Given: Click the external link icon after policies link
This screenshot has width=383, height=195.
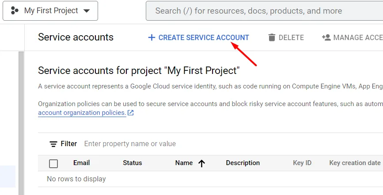Looking at the screenshot, I should point(131,113).
